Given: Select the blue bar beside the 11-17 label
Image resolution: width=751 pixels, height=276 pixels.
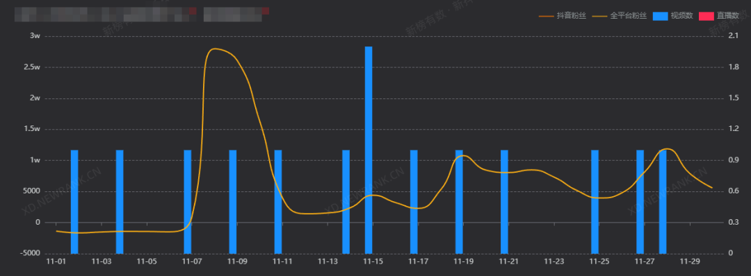Looking at the screenshot, I should 414,202.
